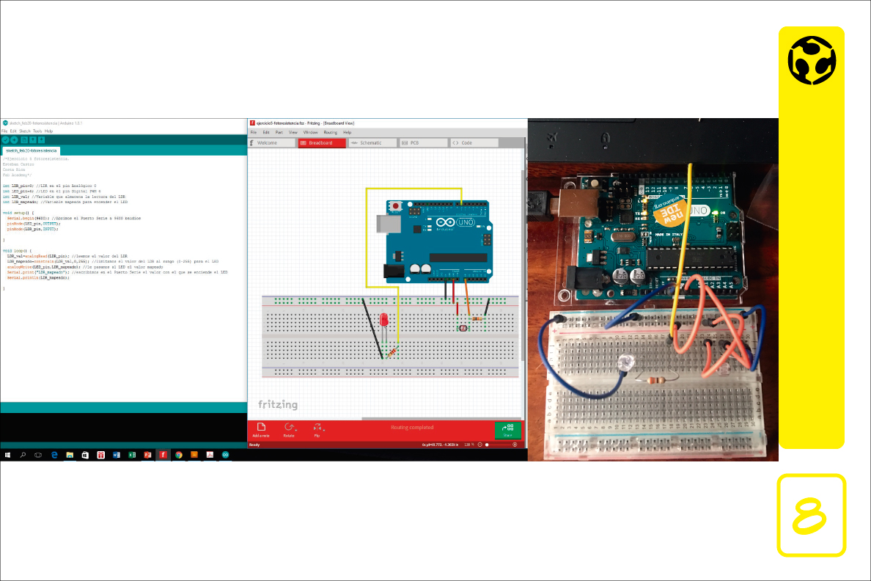The image size is (871, 581).
Task: Click Add a note in Fritzing
Action: point(261,430)
